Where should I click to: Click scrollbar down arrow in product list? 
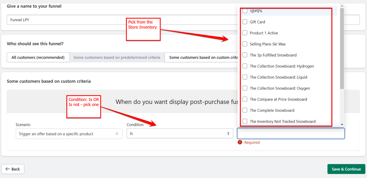tap(342, 124)
